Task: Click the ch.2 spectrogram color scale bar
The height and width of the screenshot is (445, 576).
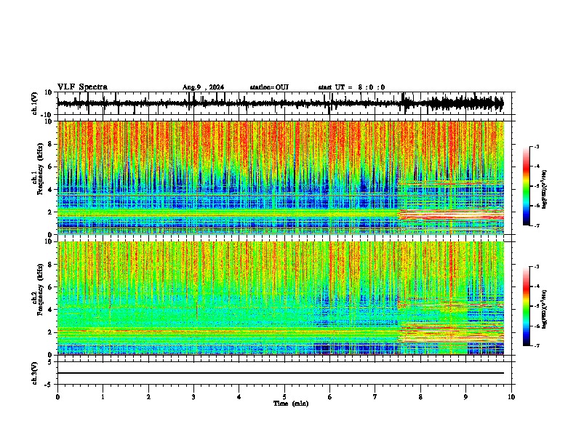Action: (526, 306)
